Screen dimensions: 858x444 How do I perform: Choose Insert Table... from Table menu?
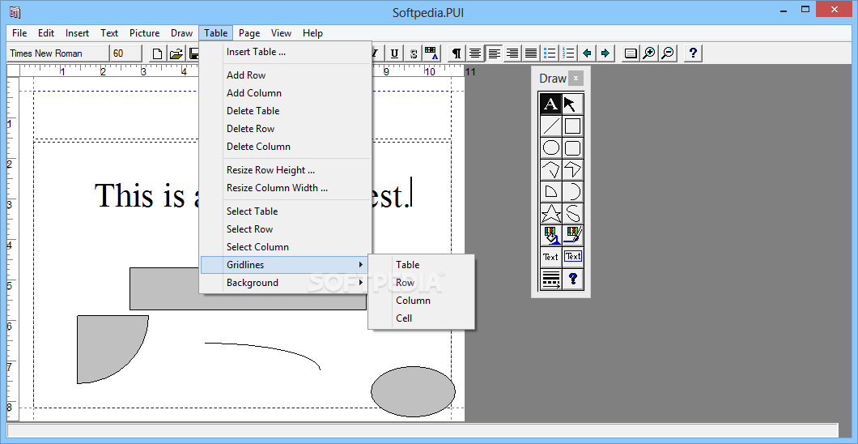click(x=286, y=52)
